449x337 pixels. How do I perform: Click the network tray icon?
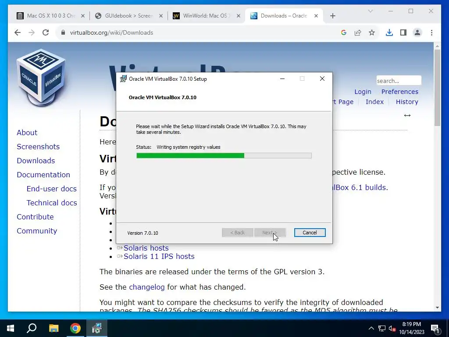(x=382, y=328)
